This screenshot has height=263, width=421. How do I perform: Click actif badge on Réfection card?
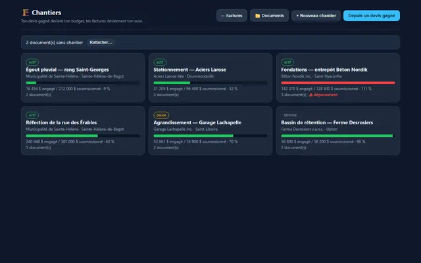[x=32, y=115]
